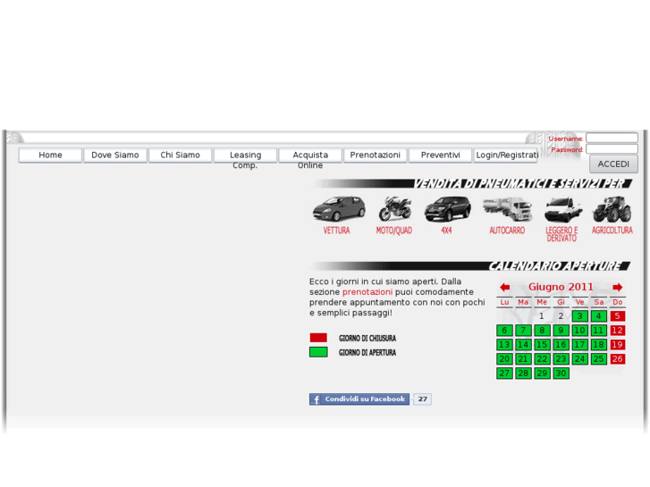The width and height of the screenshot is (650, 487).
Task: Click the Password input field
Action: 612,149
